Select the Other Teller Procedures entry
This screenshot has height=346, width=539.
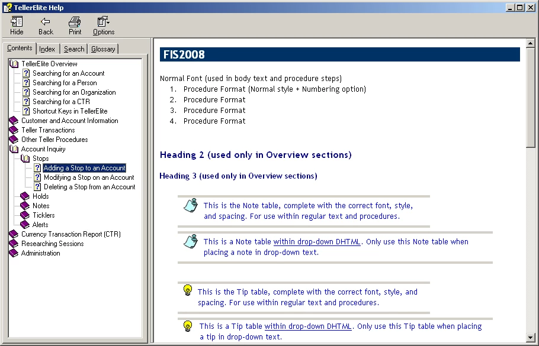coord(54,140)
